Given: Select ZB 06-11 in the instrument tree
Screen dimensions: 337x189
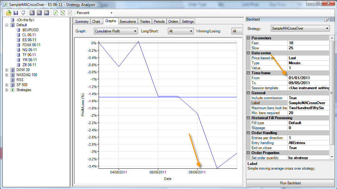Looking at the screenshot, I should click(29, 65).
